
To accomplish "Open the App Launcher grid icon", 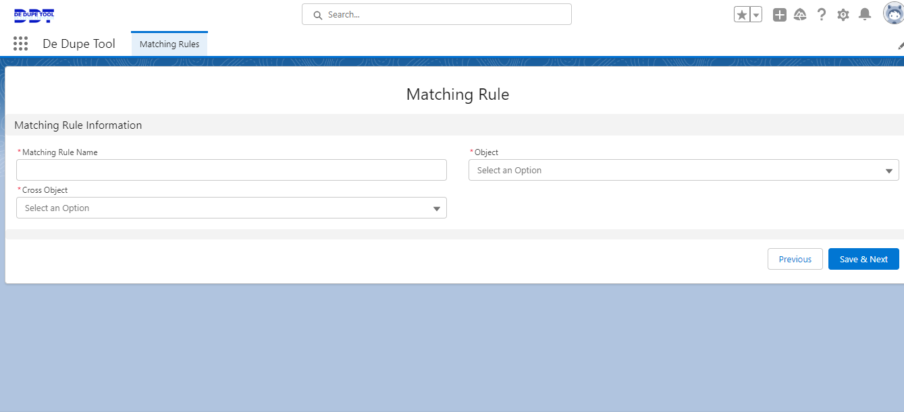I will point(20,44).
